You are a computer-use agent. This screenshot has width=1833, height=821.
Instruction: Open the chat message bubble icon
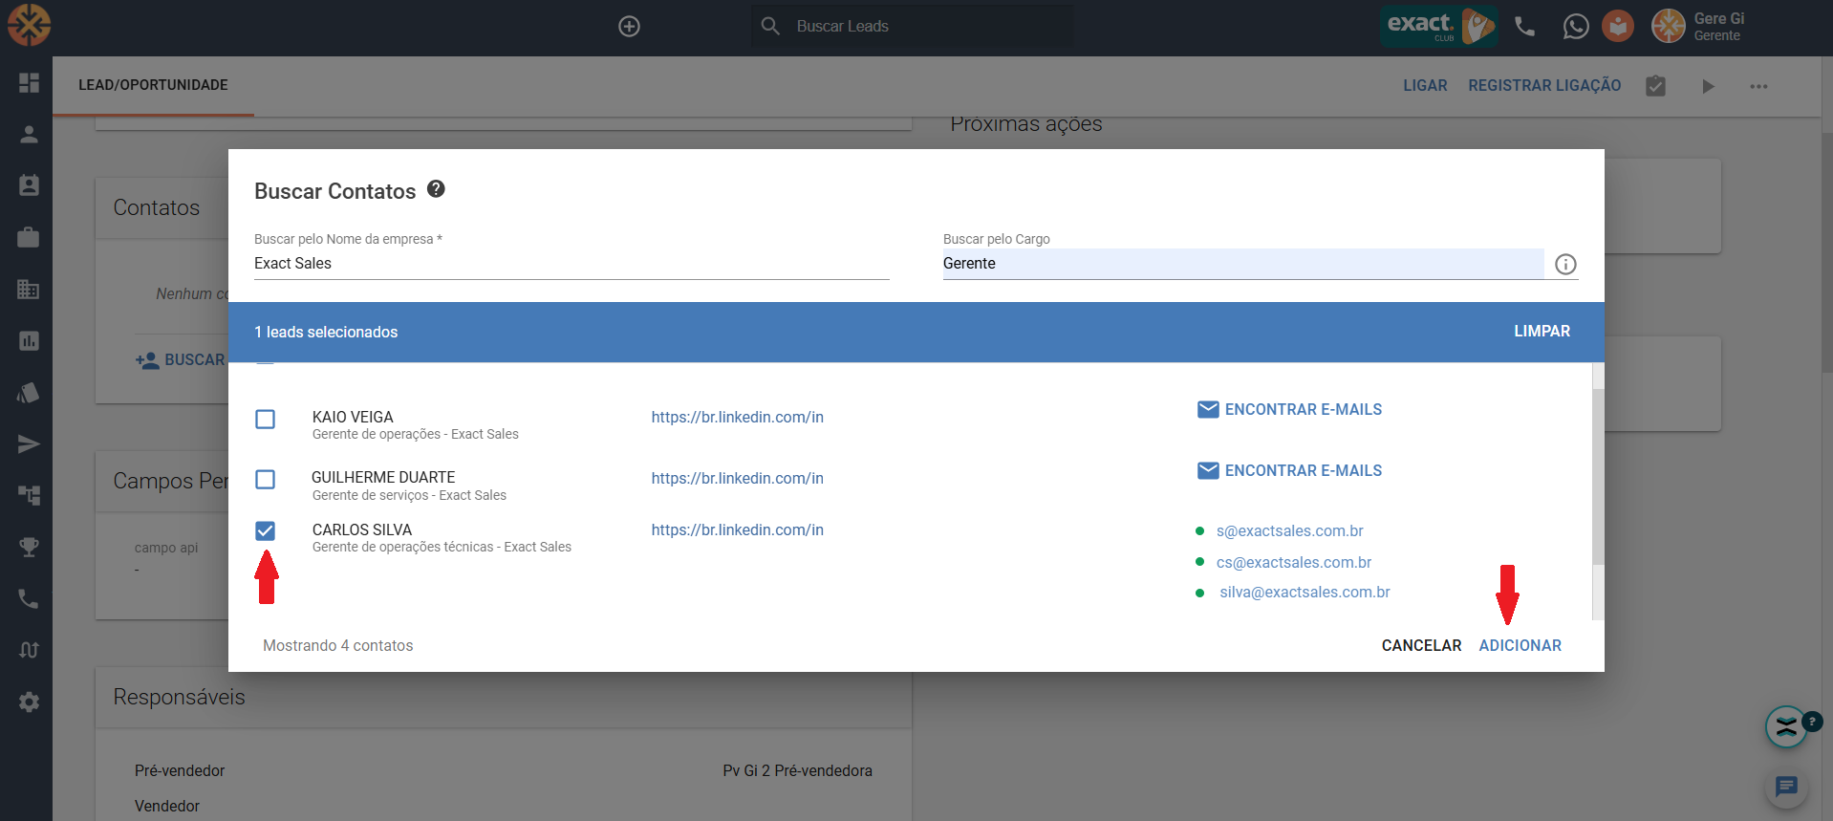coord(1786,788)
